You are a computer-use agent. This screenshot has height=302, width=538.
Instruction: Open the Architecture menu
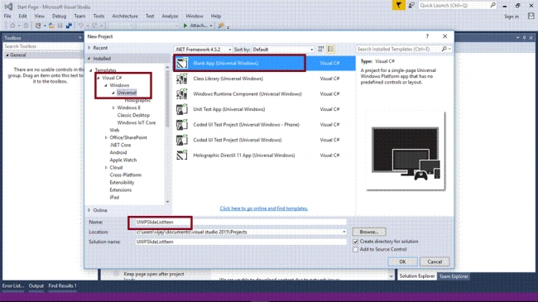[x=125, y=16]
